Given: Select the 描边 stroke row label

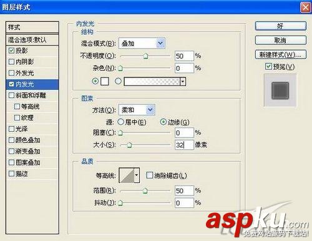Looking at the screenshot, I should 22,174.
